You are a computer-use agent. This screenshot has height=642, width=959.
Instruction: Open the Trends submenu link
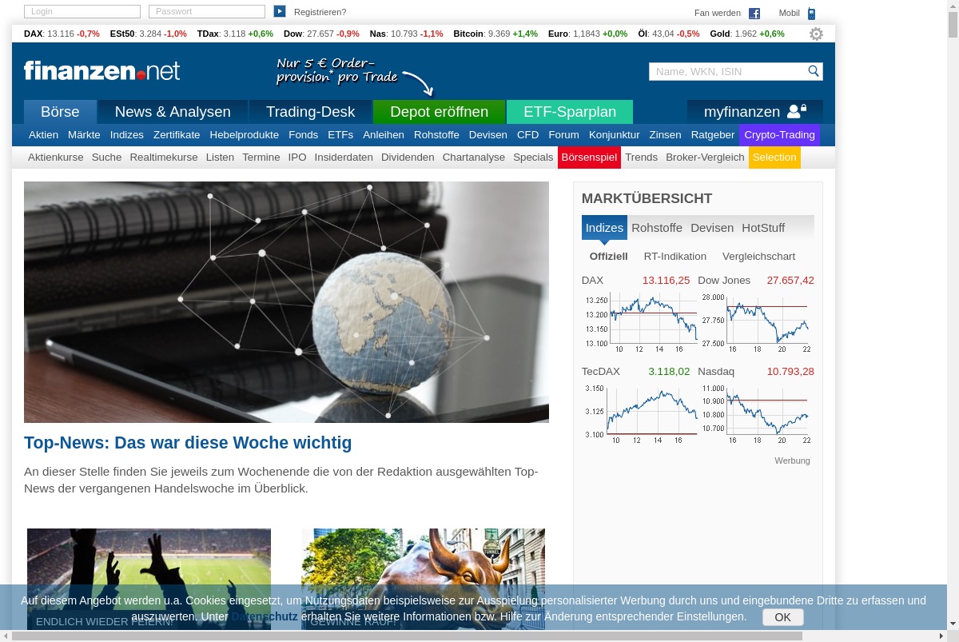[x=641, y=158]
